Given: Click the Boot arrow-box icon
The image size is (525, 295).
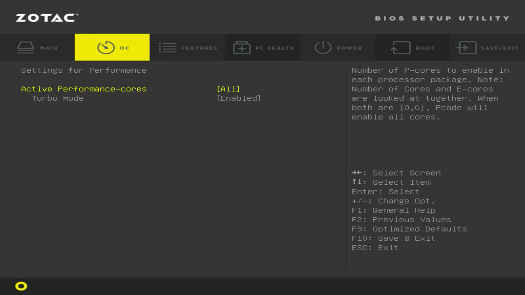Looking at the screenshot, I should tap(400, 48).
